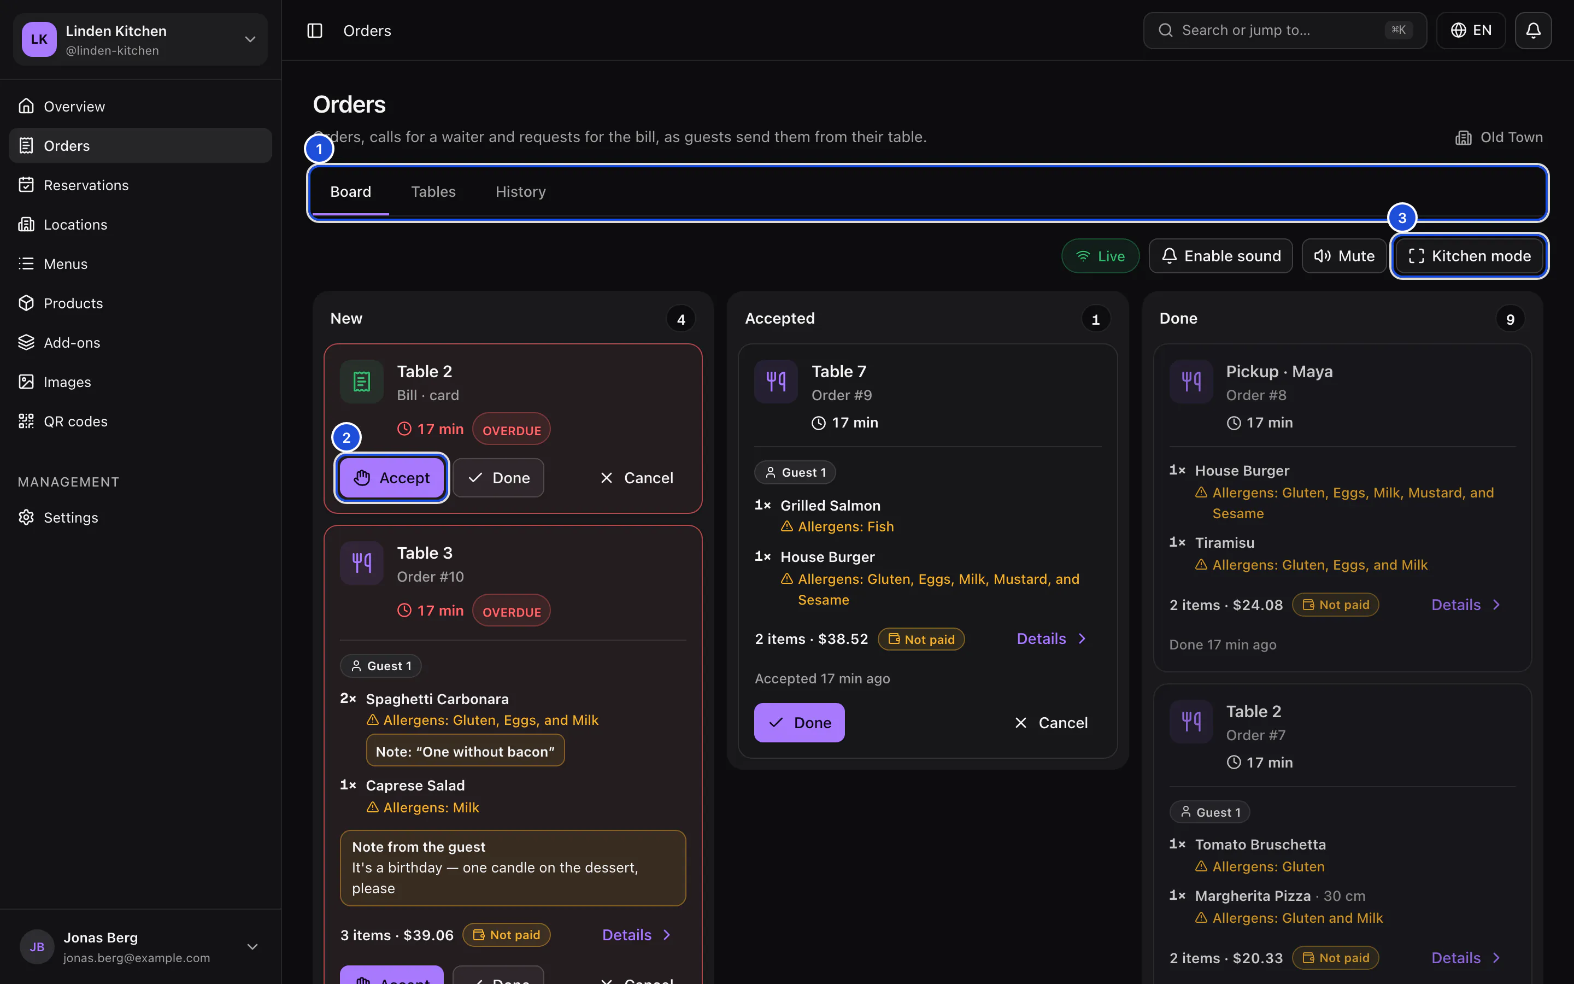Expand the Jonas Berg account menu

point(140,947)
